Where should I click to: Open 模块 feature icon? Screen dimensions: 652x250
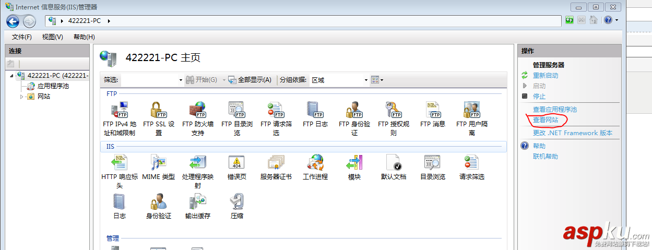tap(354, 162)
